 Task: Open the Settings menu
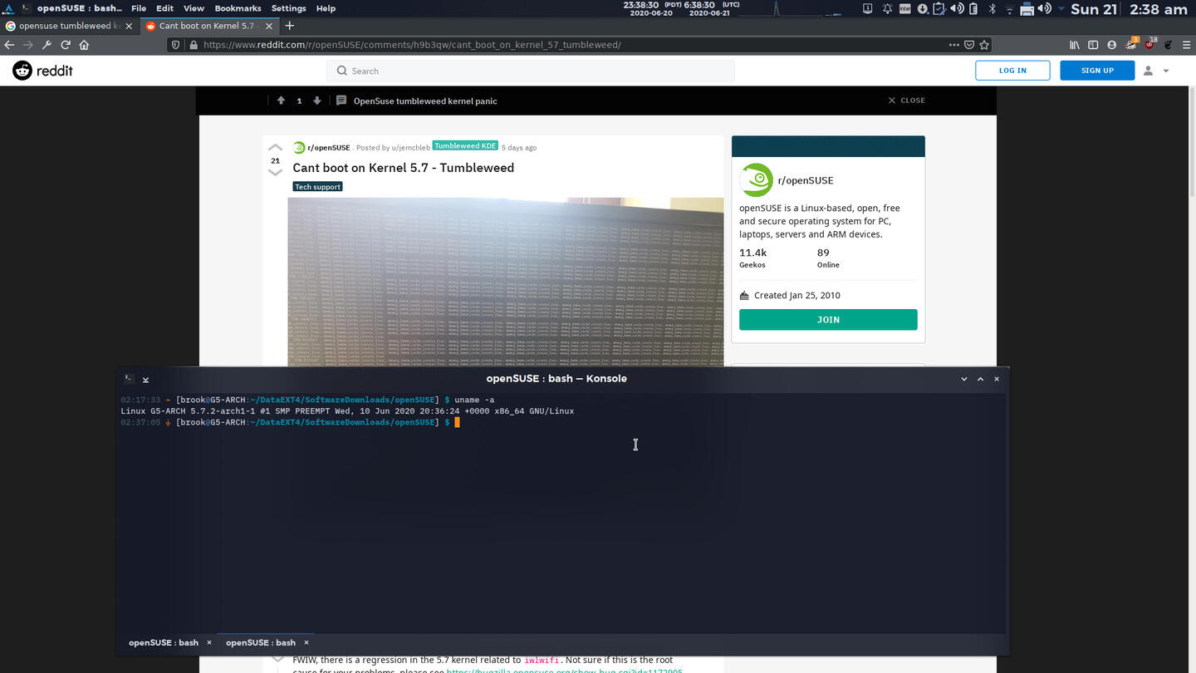click(289, 8)
